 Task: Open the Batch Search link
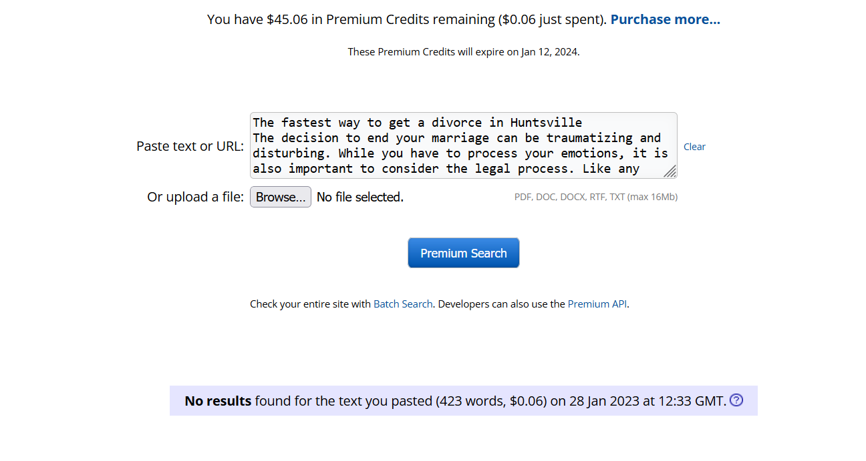(403, 304)
